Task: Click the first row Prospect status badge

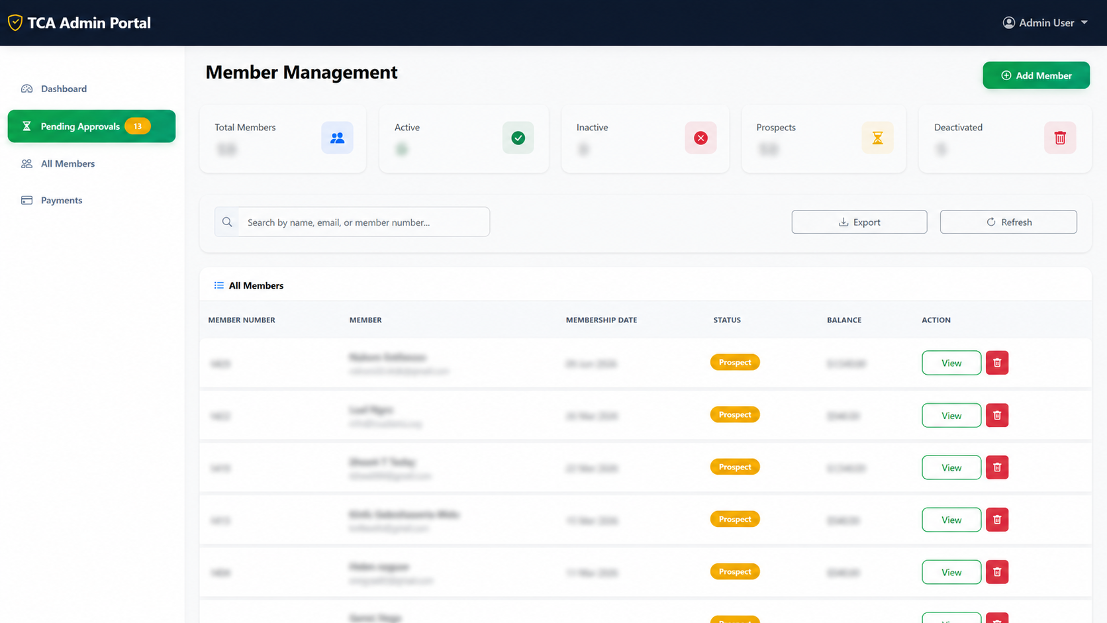Action: tap(735, 362)
